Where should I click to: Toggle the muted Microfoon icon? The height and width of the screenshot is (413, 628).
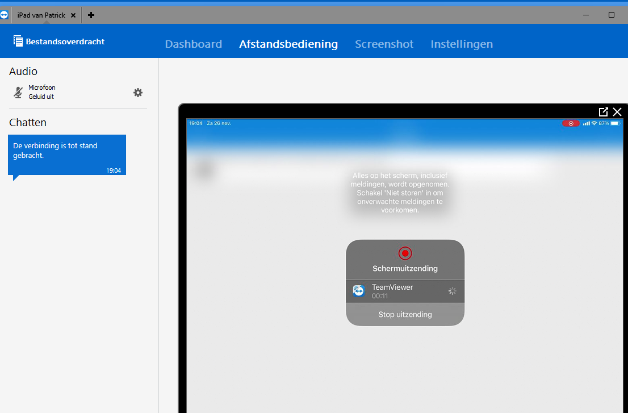(x=18, y=92)
